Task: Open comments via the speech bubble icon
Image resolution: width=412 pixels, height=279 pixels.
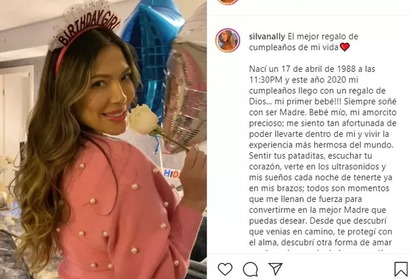Action: [x=250, y=269]
